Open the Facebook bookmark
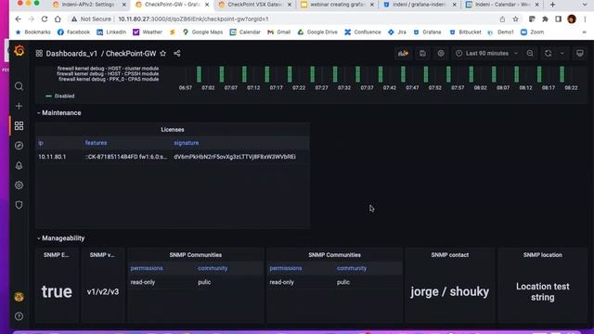This screenshot has width=594, height=334. [x=73, y=32]
